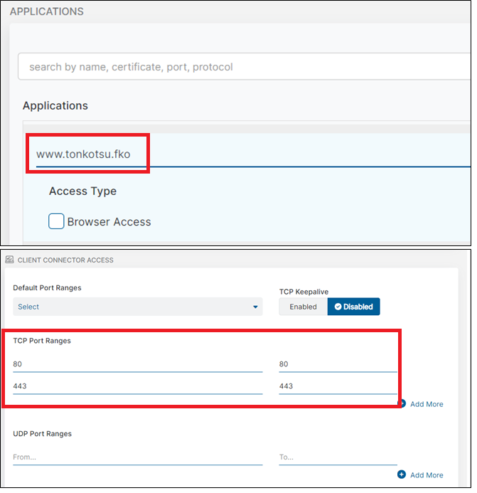Focus the applications search field
477x493 pixels.
coord(242,67)
